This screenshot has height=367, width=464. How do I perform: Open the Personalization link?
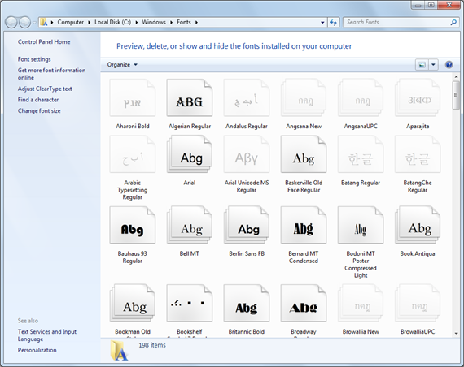[x=37, y=350]
